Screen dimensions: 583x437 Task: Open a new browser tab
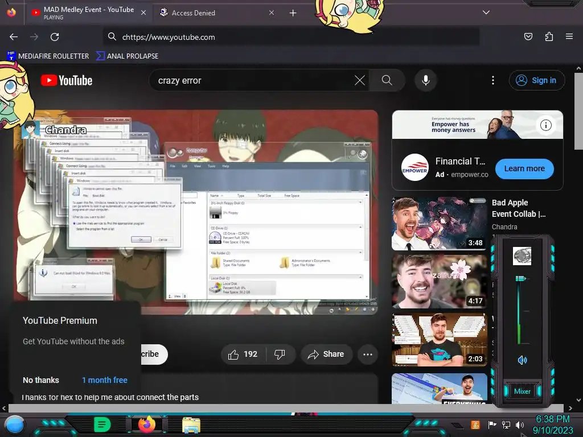(293, 13)
